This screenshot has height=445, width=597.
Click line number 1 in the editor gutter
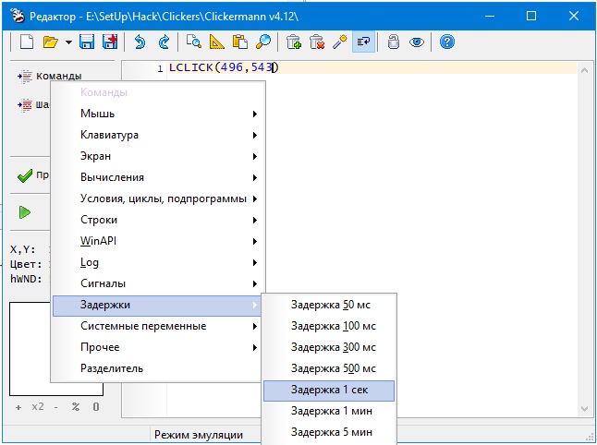click(x=160, y=69)
